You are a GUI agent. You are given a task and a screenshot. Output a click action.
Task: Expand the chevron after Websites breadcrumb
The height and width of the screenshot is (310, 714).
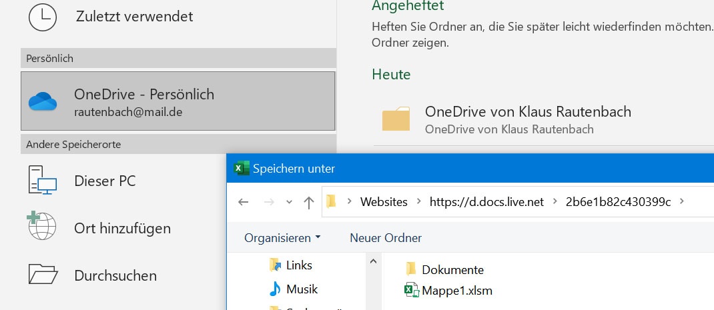(418, 201)
